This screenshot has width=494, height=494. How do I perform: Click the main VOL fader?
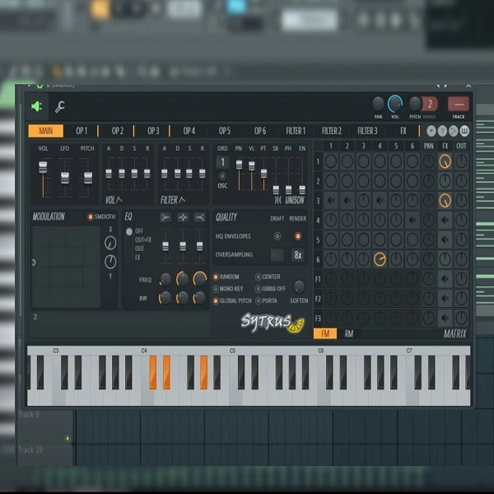click(x=43, y=167)
